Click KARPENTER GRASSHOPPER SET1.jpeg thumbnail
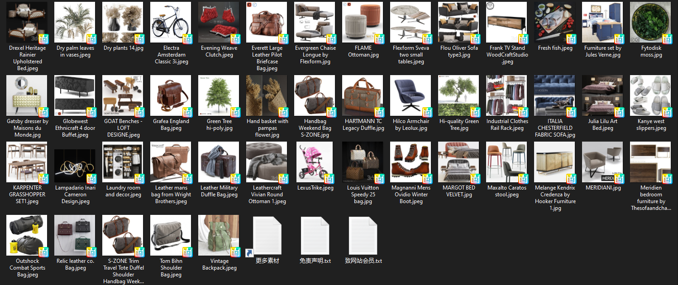 tap(28, 162)
